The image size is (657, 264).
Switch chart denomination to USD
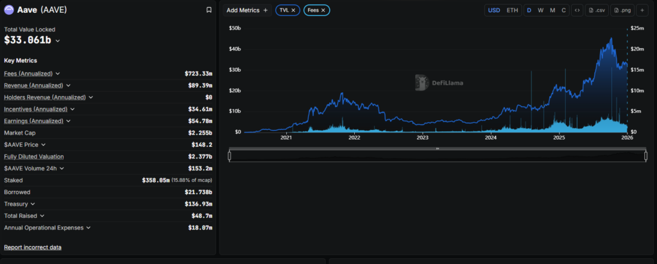coord(494,10)
